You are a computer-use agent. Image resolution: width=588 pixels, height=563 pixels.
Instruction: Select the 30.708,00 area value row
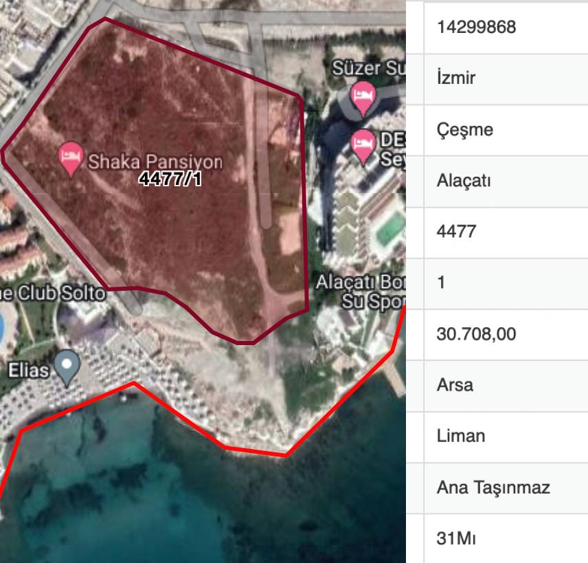[506, 334]
